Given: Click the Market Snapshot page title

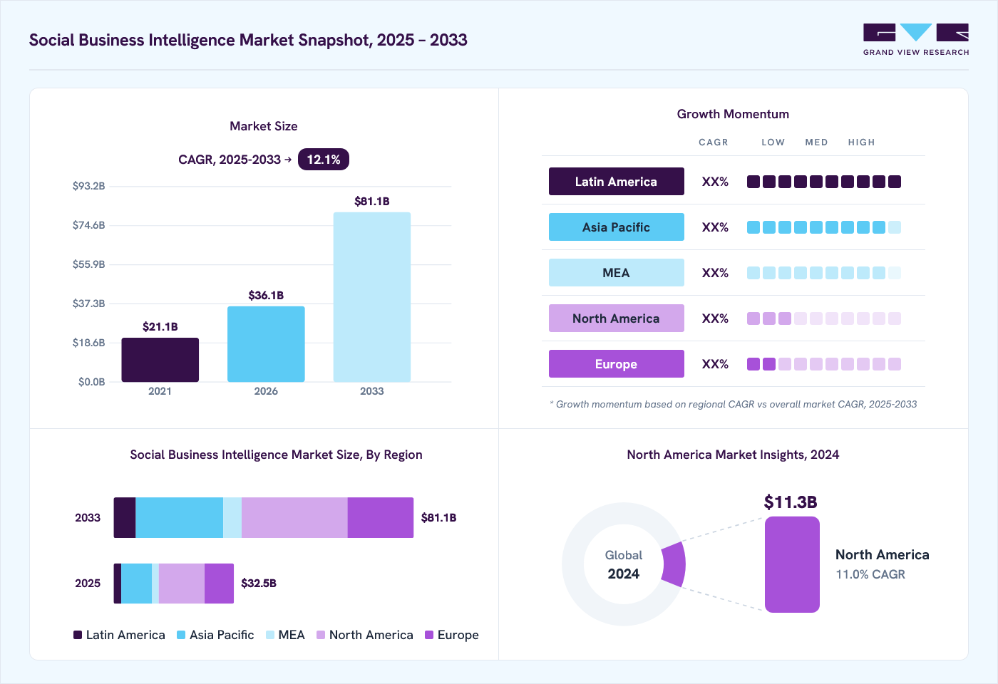Looking at the screenshot, I should pyautogui.click(x=248, y=40).
